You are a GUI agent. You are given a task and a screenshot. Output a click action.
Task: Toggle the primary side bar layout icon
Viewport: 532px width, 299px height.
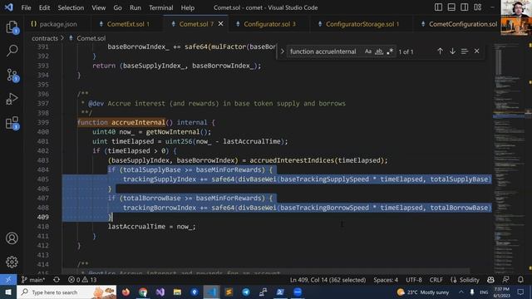click(x=438, y=7)
